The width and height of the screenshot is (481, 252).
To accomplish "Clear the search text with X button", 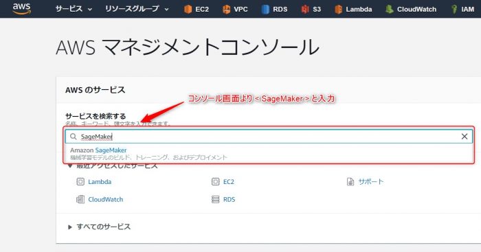I will pos(465,137).
